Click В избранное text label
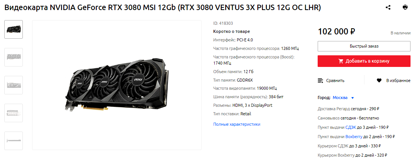The width and height of the screenshot is (414, 159). pyautogui.click(x=399, y=80)
